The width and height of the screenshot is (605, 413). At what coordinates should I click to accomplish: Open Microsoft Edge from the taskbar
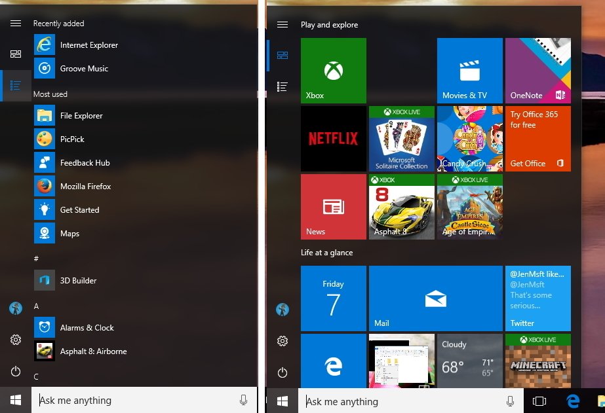[573, 401]
